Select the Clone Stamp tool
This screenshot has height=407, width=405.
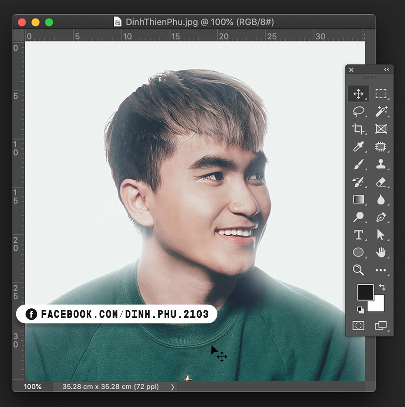click(381, 164)
